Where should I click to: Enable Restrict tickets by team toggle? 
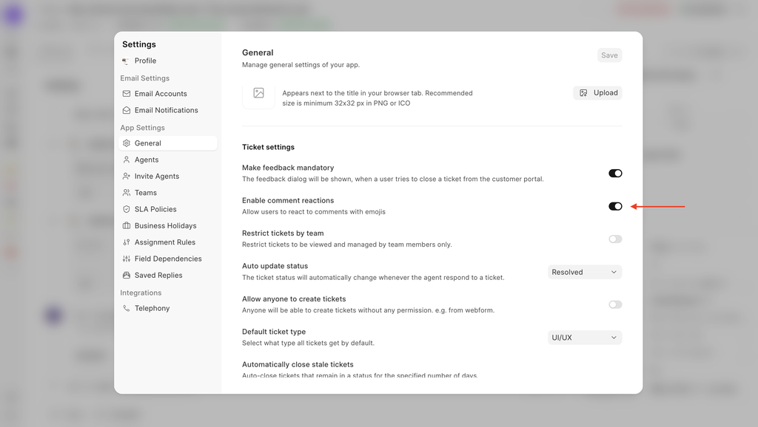click(615, 239)
